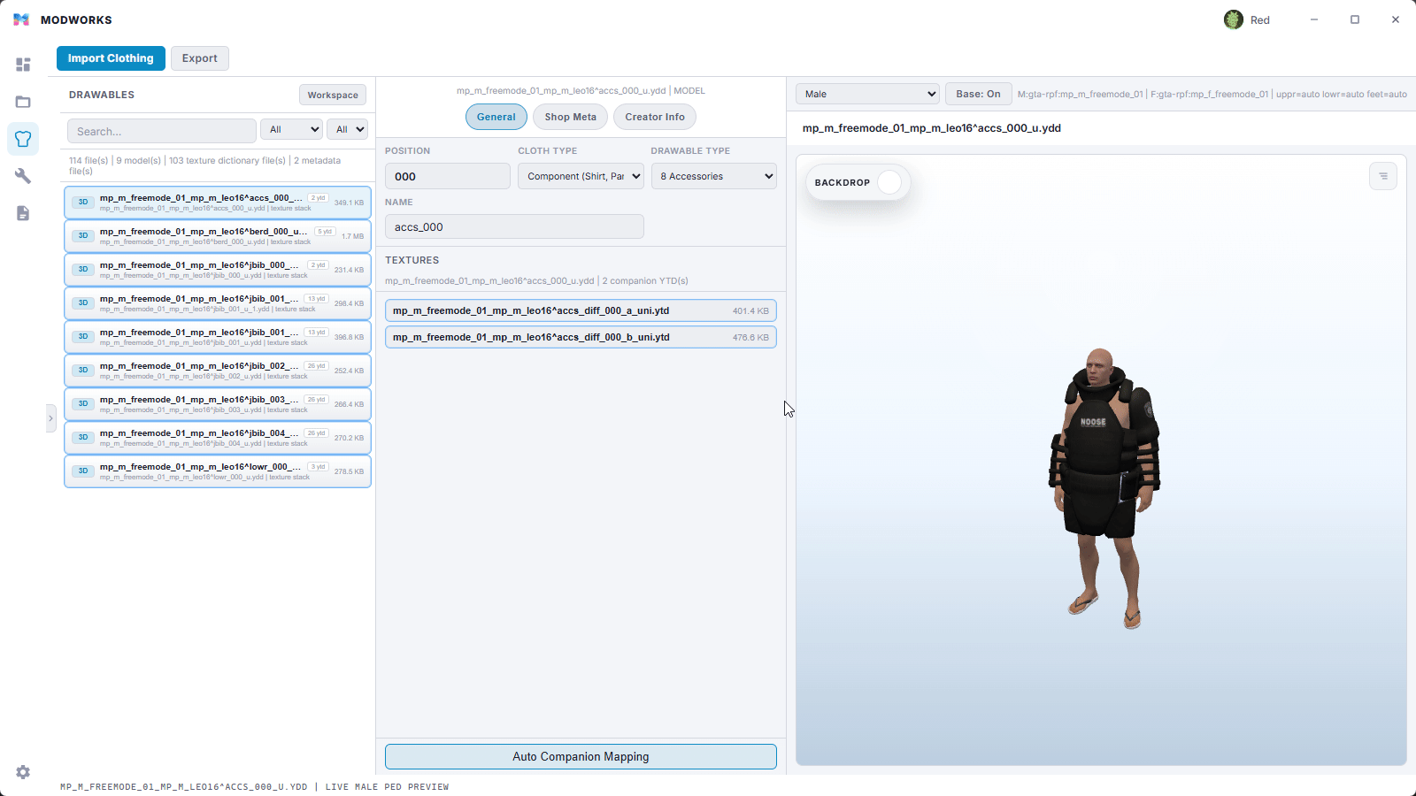Viewport: 1416px width, 796px height.
Task: Open the preview viewport options menu icon
Action: pyautogui.click(x=1383, y=176)
